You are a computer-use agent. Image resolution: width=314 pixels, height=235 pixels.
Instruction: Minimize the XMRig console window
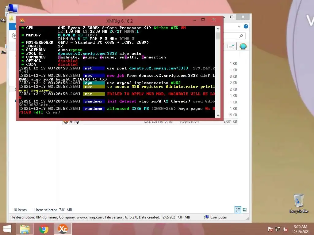tap(195, 20)
